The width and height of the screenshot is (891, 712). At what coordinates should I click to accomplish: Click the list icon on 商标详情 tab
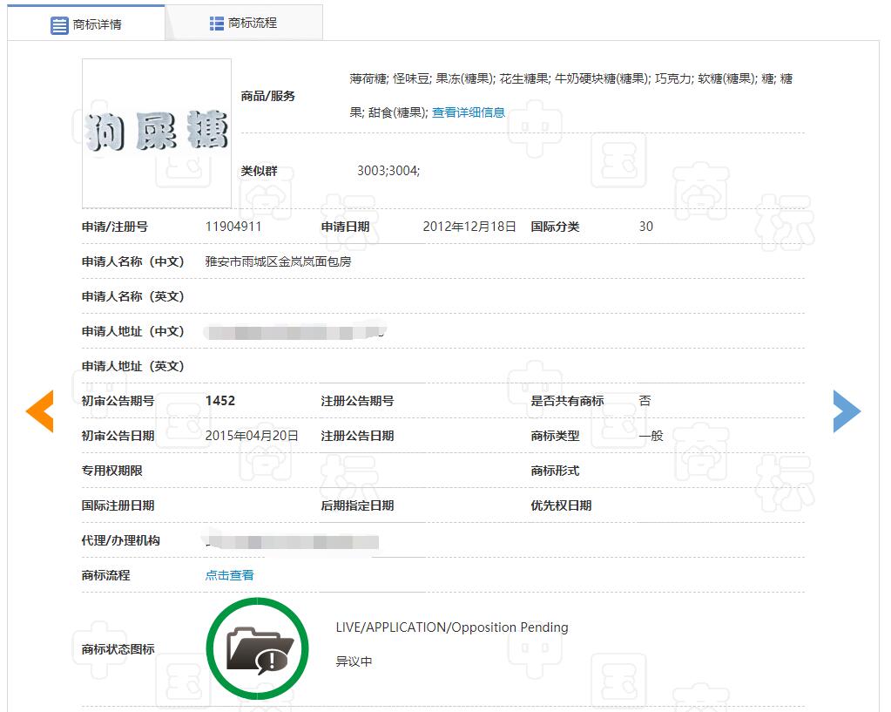pyautogui.click(x=59, y=25)
